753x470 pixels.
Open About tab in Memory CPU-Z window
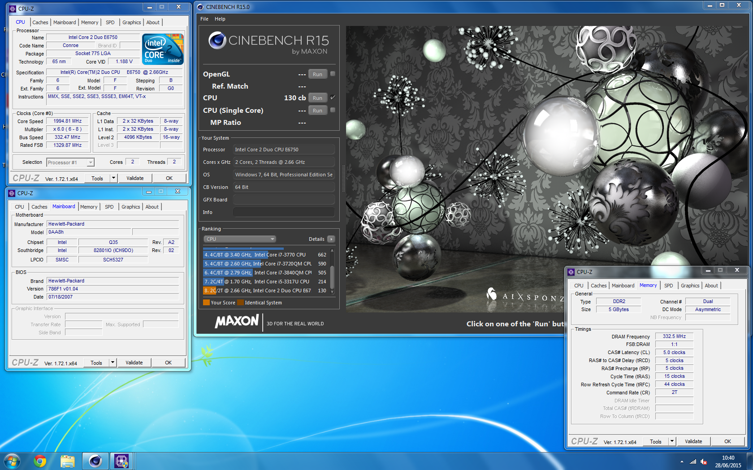click(711, 286)
